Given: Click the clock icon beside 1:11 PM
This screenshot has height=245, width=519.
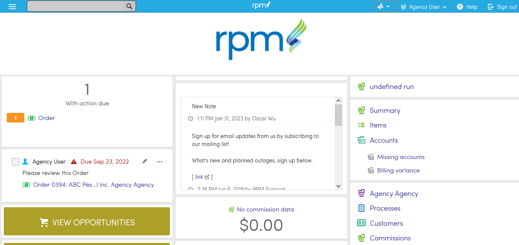Looking at the screenshot, I should pos(190,119).
